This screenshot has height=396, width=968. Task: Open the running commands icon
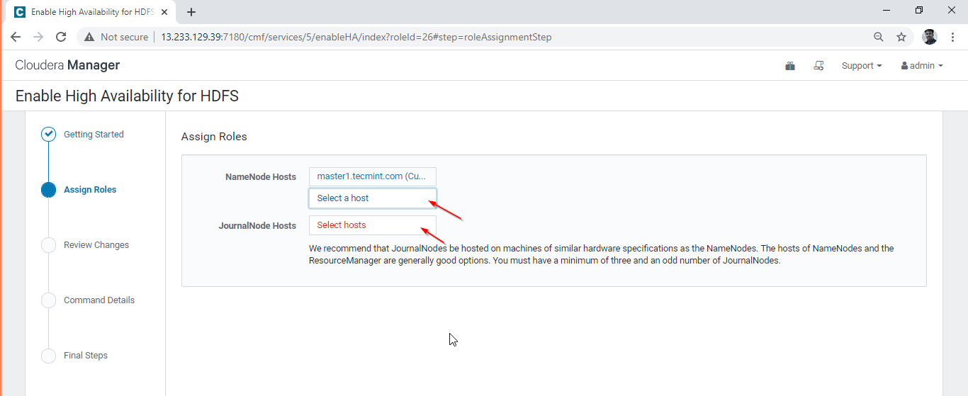[x=818, y=66]
